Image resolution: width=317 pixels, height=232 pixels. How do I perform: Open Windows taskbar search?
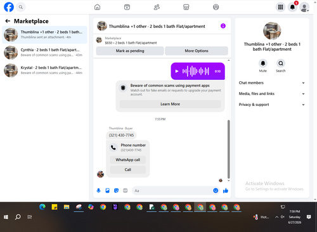click(18, 217)
